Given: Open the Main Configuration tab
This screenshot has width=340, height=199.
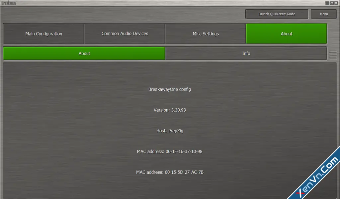Looking at the screenshot, I should tap(43, 34).
